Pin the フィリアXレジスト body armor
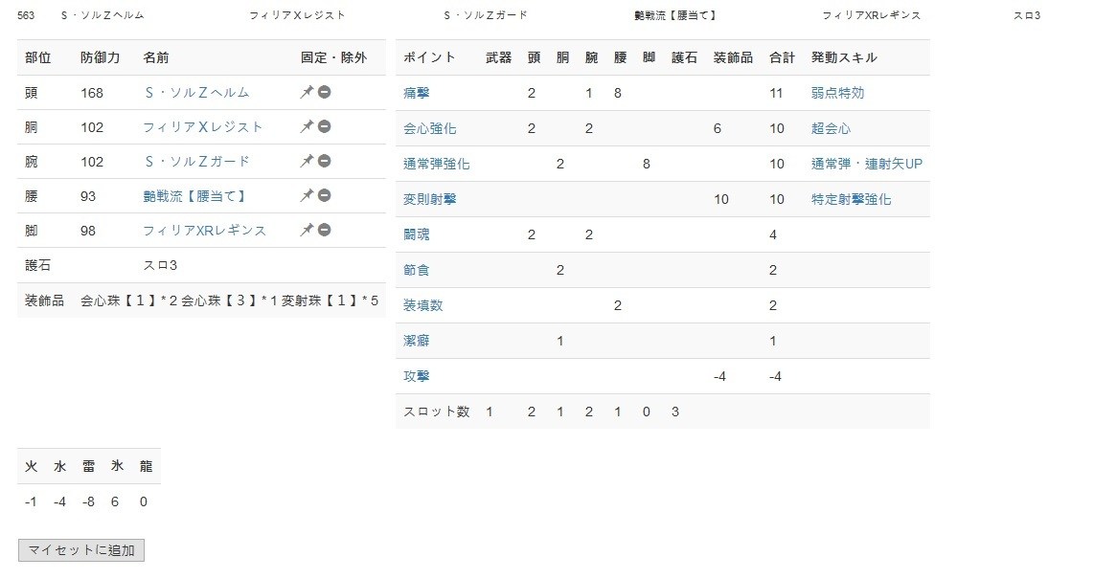 click(307, 127)
